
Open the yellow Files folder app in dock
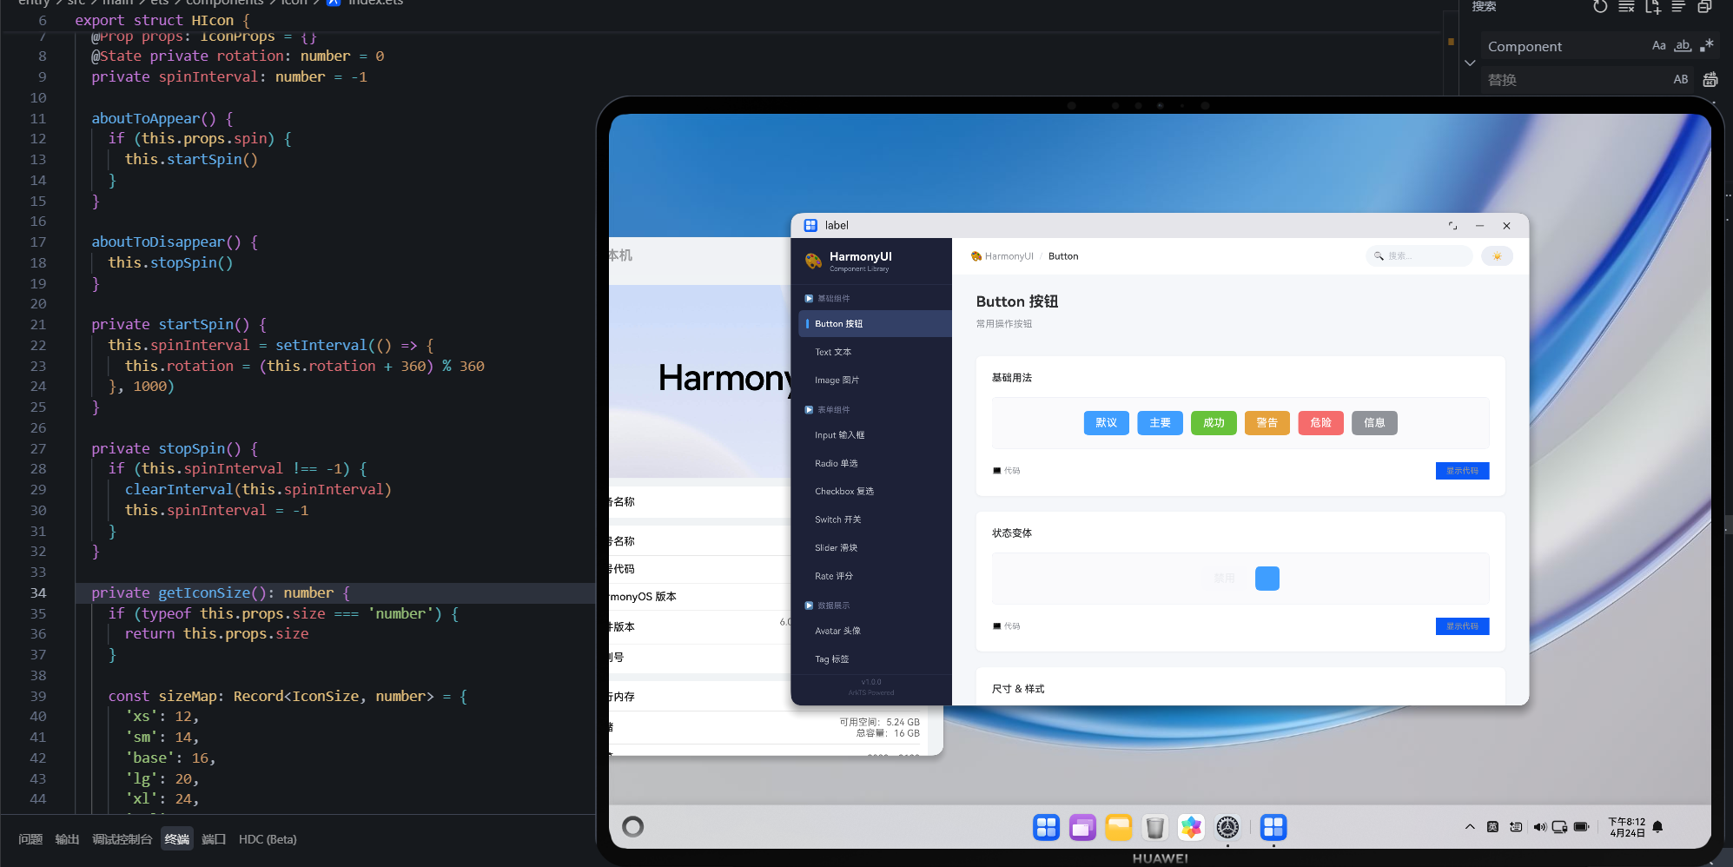pyautogui.click(x=1119, y=828)
